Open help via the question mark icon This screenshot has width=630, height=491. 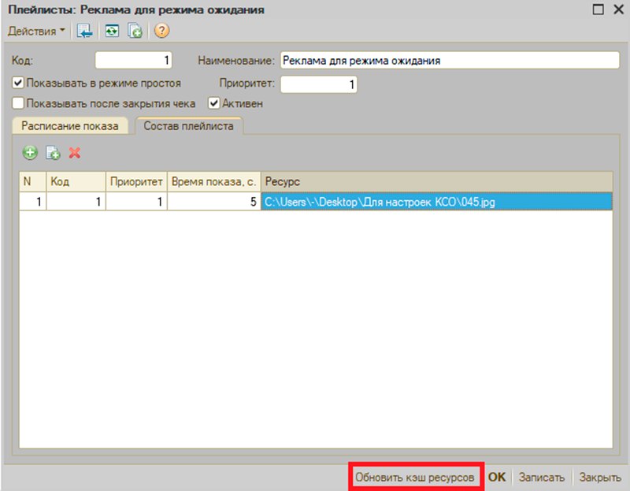pyautogui.click(x=161, y=31)
